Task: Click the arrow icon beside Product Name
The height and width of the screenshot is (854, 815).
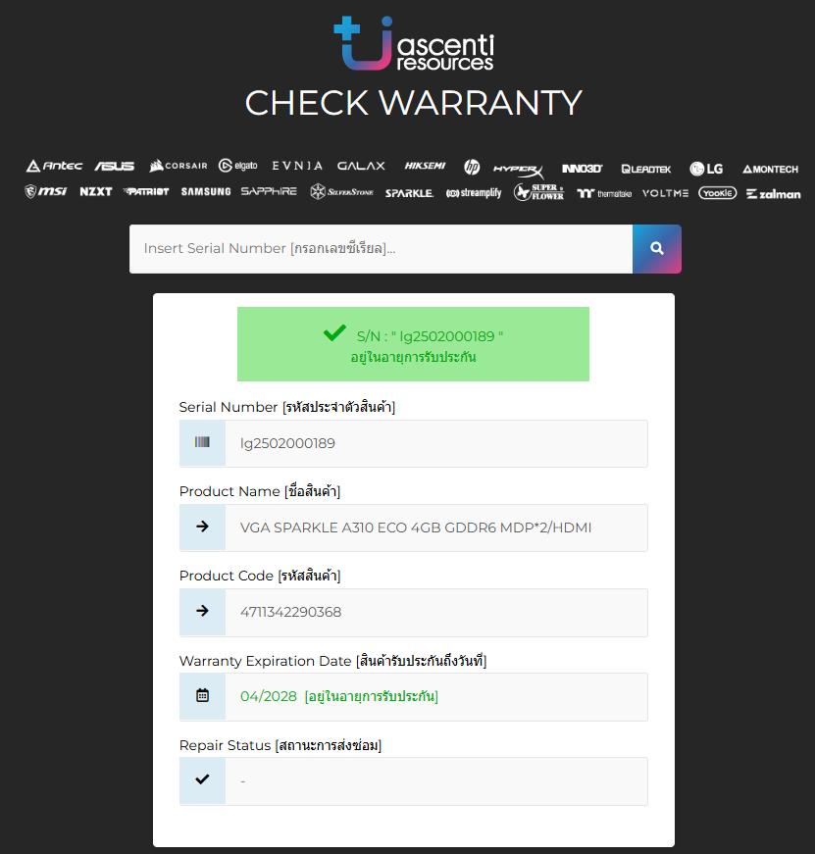Action: click(202, 527)
